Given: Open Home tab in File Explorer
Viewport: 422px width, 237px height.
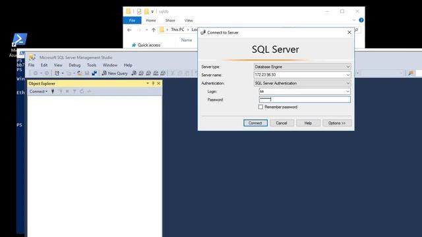Looking at the screenshot, I should (x=151, y=20).
